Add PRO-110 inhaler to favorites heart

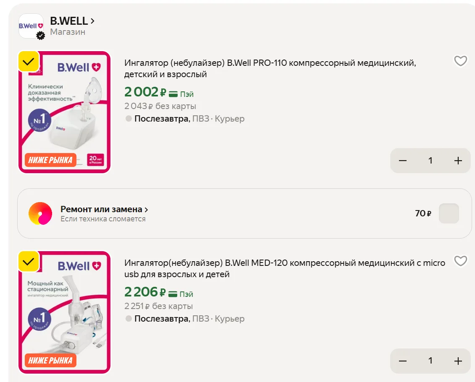[460, 61]
